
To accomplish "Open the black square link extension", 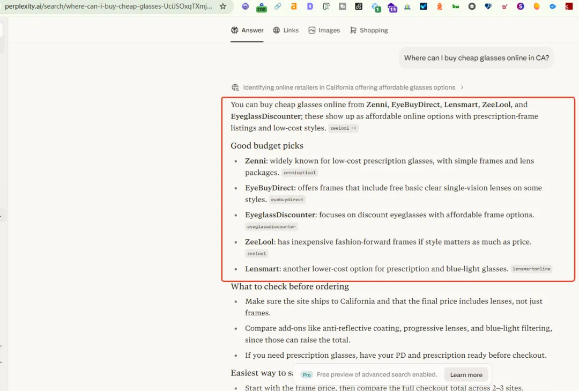I will pyautogui.click(x=359, y=6).
